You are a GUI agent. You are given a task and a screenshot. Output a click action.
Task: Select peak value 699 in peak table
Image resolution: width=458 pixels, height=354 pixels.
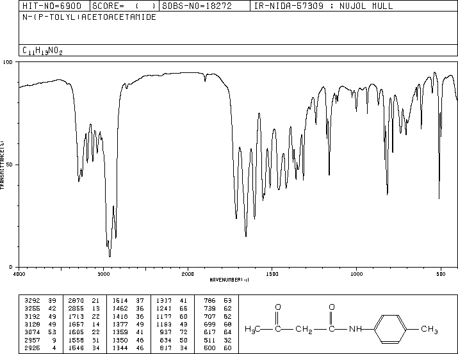click(209, 324)
